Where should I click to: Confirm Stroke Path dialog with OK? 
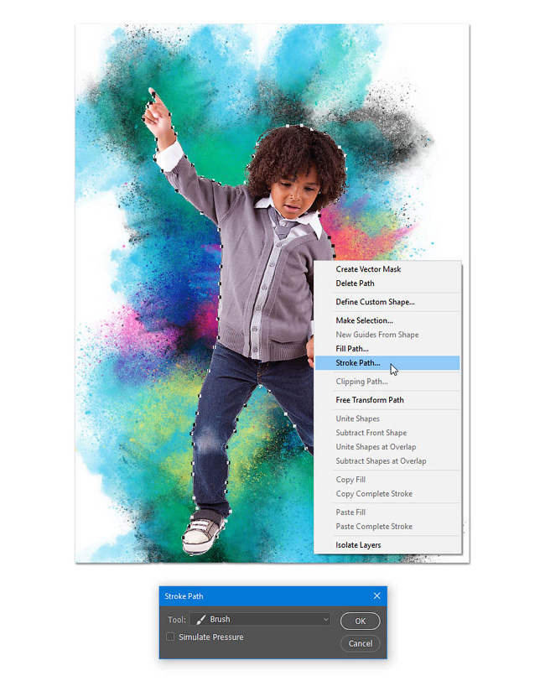tap(360, 621)
